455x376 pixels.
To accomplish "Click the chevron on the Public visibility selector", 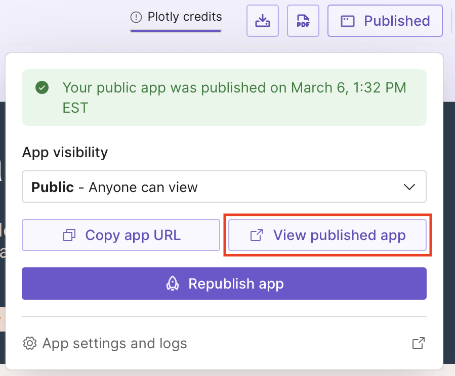I will pyautogui.click(x=410, y=186).
